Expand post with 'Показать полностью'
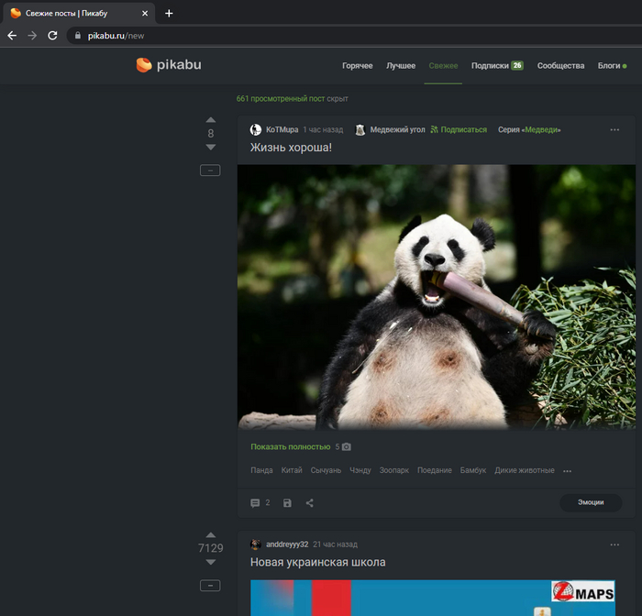The height and width of the screenshot is (616, 642). pos(291,446)
